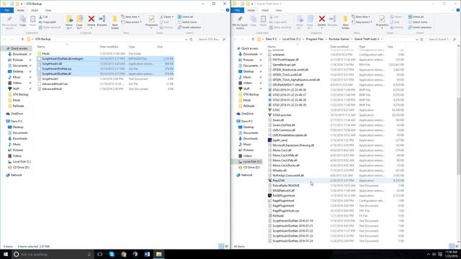
Task: Click Copy path in GTA Backup window ribbon
Action: click(48, 22)
